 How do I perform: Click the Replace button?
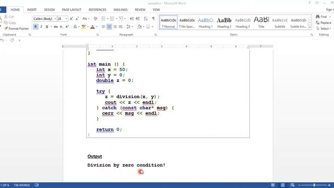coord(324,22)
